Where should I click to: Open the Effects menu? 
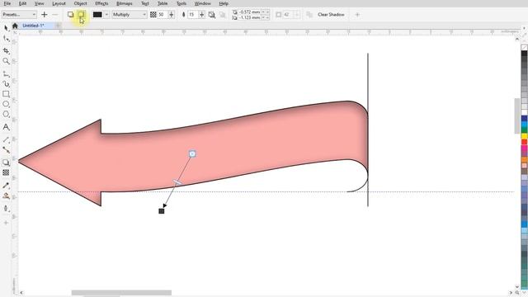[101, 3]
